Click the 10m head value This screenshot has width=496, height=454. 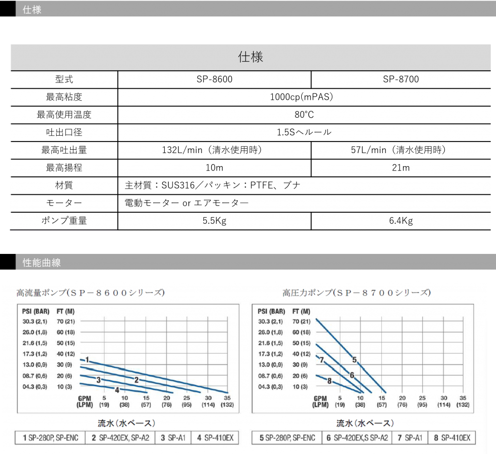click(215, 168)
